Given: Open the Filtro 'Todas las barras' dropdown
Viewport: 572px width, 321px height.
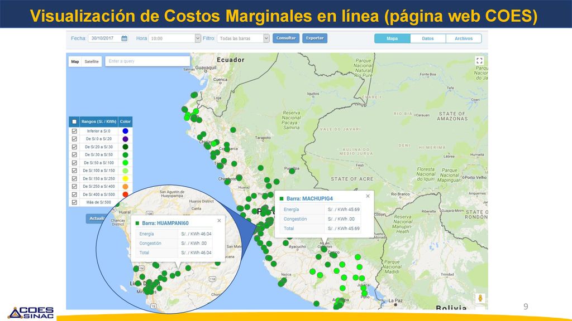Looking at the screenshot, I should (243, 38).
